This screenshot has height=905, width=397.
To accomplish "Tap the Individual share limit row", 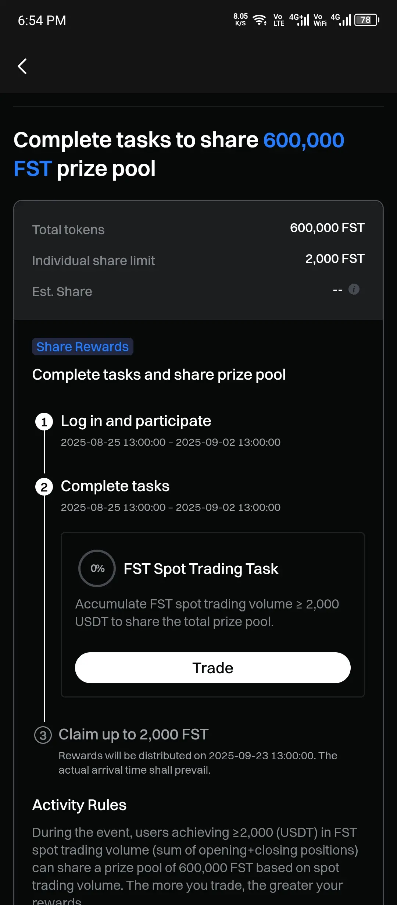I will (x=198, y=260).
